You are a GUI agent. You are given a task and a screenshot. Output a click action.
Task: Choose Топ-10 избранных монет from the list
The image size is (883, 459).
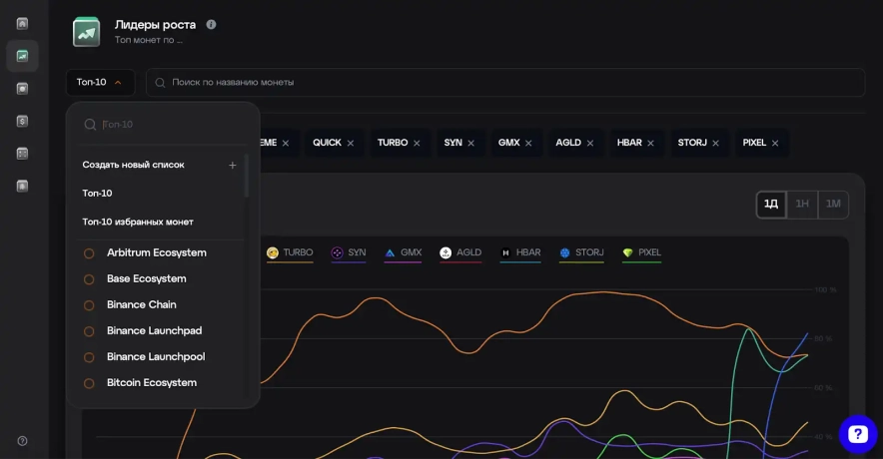[138, 222]
